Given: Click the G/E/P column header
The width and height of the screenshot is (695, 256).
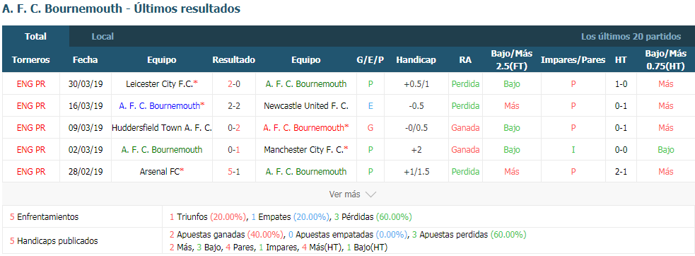Looking at the screenshot, I should pos(370,60).
